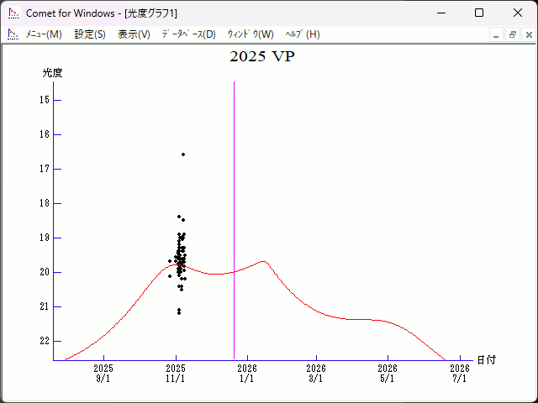Viewport: 538px width, 403px height.
Task: Close the inner 光度グラフ1 graph window
Action: coord(528,35)
